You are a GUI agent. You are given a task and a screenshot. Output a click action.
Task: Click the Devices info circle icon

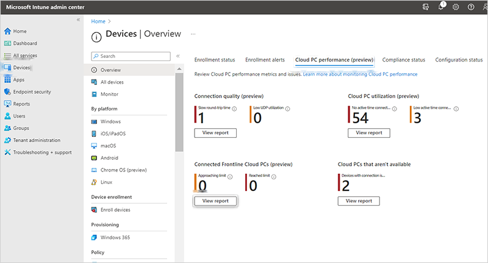point(96,37)
